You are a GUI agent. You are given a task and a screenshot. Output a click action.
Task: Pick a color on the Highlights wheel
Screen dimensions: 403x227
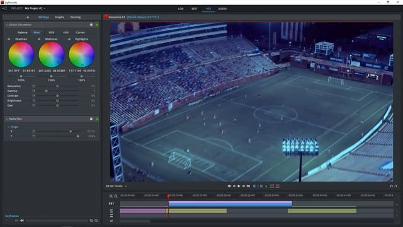[x=81, y=55]
